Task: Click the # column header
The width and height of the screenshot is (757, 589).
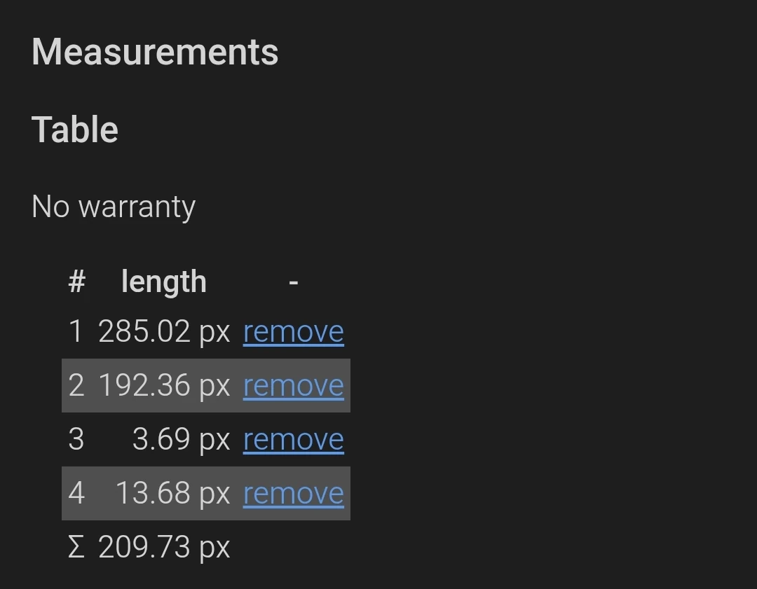Action: (76, 282)
